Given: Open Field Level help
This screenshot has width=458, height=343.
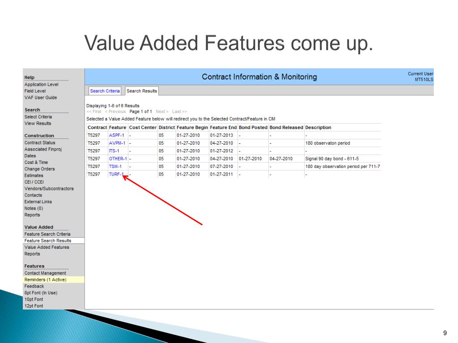Looking at the screenshot, I should pyautogui.click(x=35, y=91).
